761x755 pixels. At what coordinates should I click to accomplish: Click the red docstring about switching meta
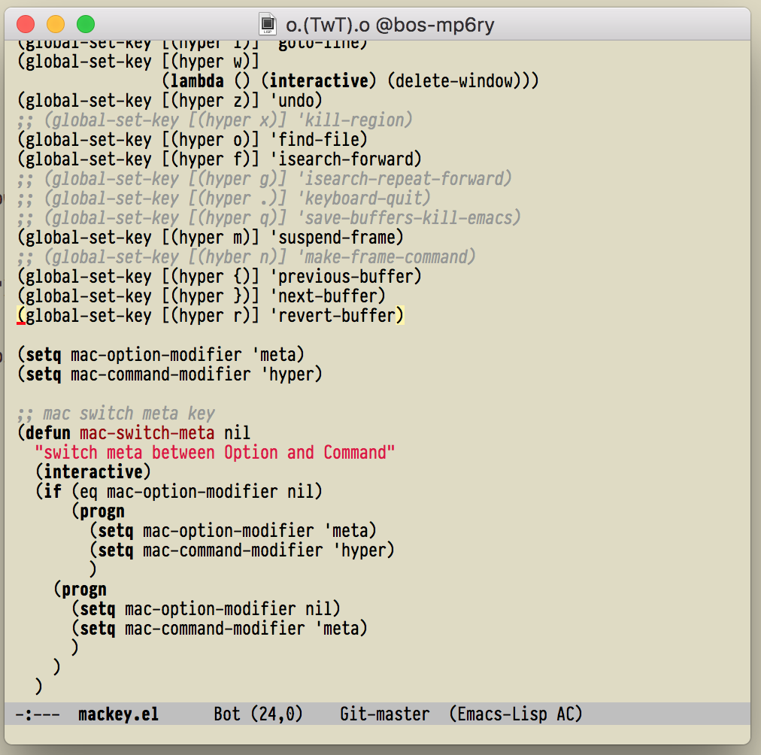tap(219, 453)
